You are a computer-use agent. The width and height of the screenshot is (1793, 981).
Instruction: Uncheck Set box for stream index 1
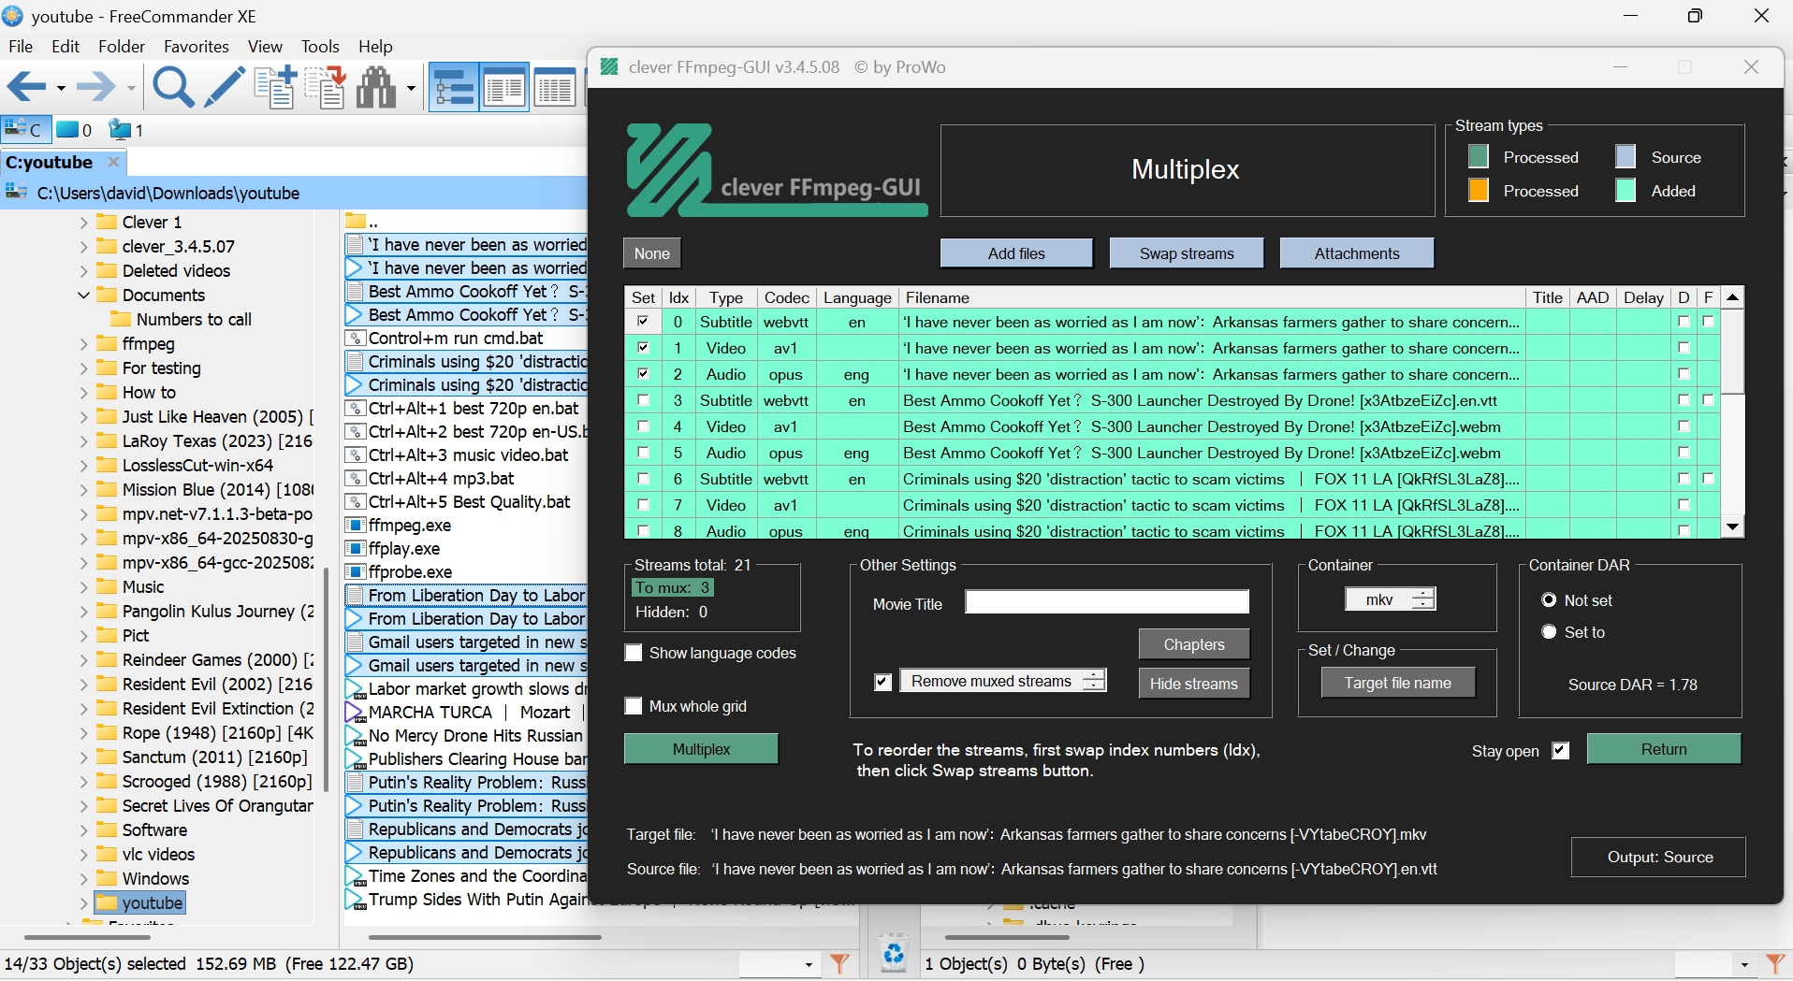point(643,348)
